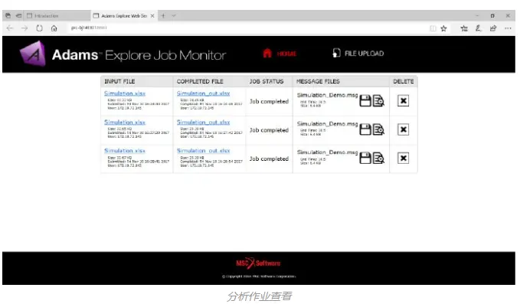View the first row message file
The width and height of the screenshot is (520, 304).
click(378, 101)
